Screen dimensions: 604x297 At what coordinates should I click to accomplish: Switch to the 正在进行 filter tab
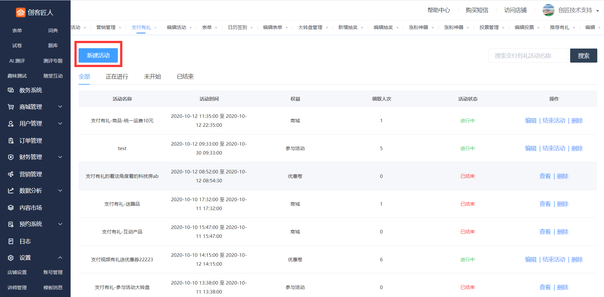(x=117, y=77)
